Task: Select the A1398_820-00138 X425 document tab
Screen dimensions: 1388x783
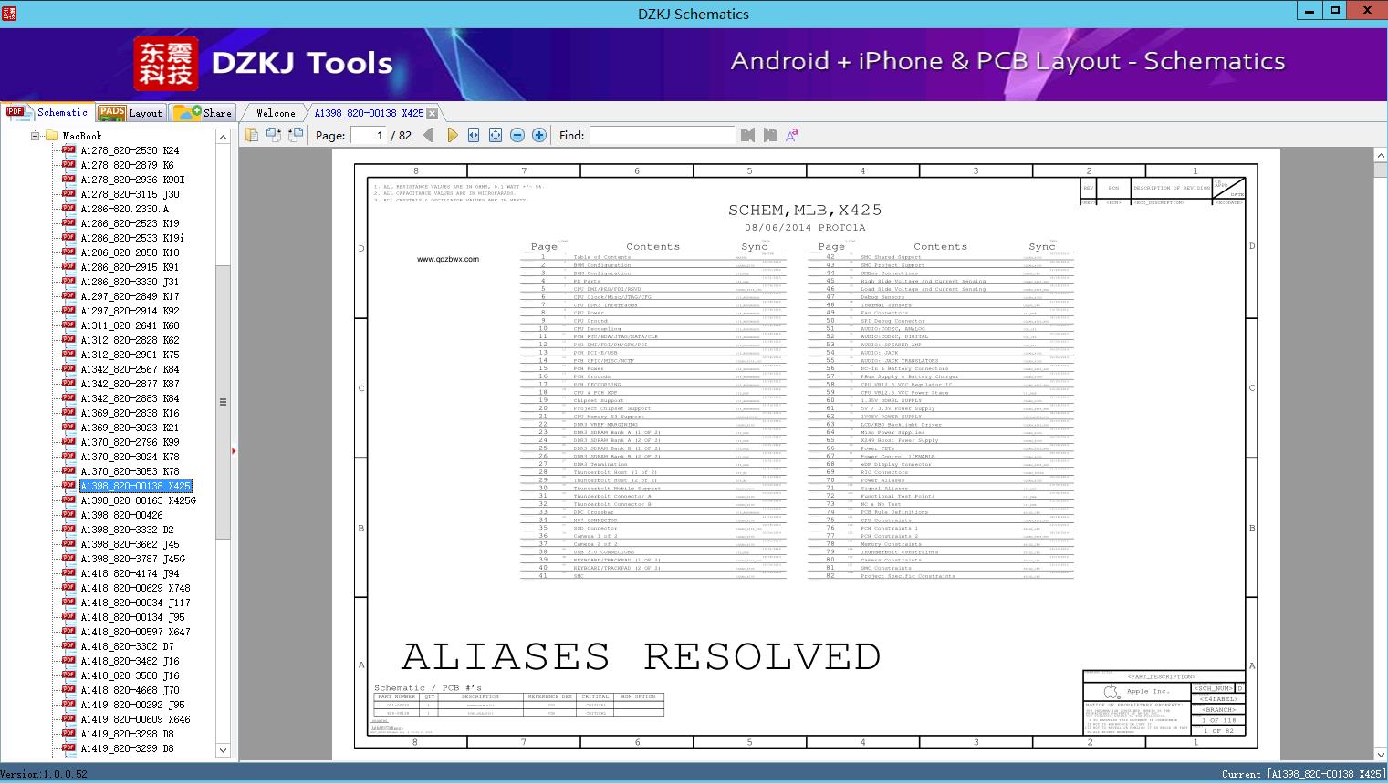Action: coord(369,113)
